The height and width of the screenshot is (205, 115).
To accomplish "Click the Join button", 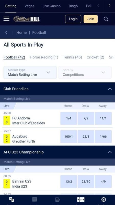I will coord(91,19).
